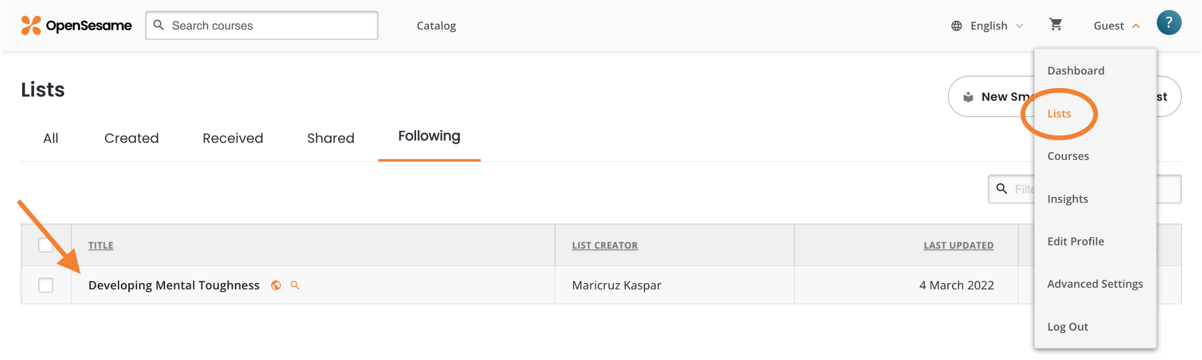The width and height of the screenshot is (1202, 360).
Task: Choose Log Out from the menu
Action: (1067, 327)
